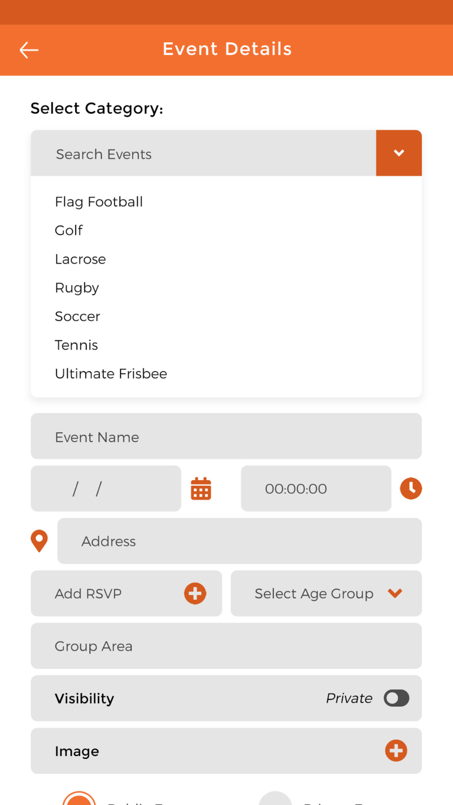The height and width of the screenshot is (805, 453).
Task: Tap the location pin icon
Action: [39, 541]
